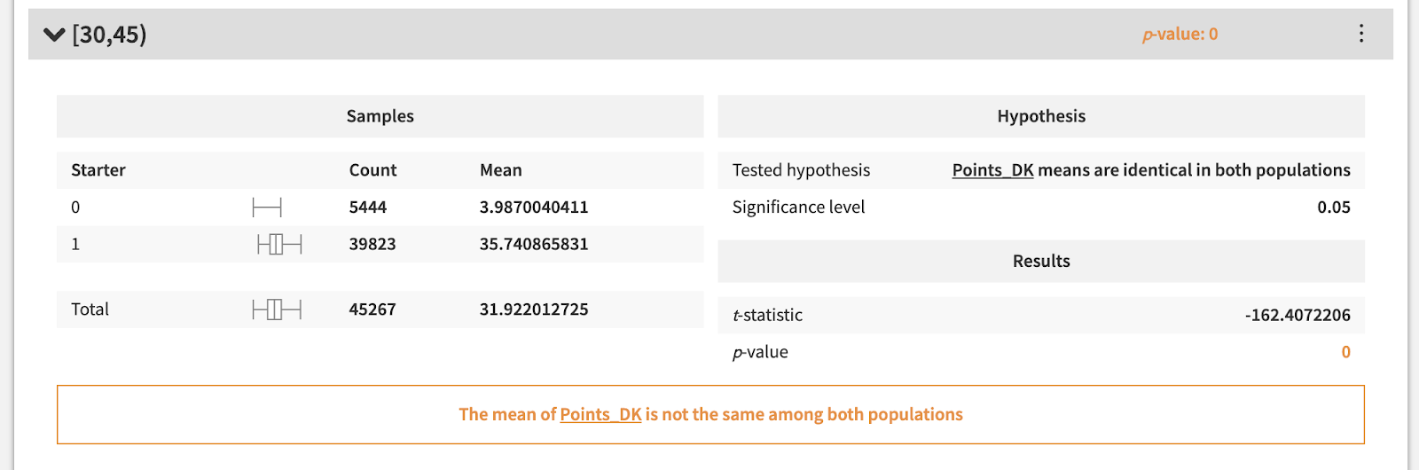Click the Samples panel header

pyautogui.click(x=380, y=116)
